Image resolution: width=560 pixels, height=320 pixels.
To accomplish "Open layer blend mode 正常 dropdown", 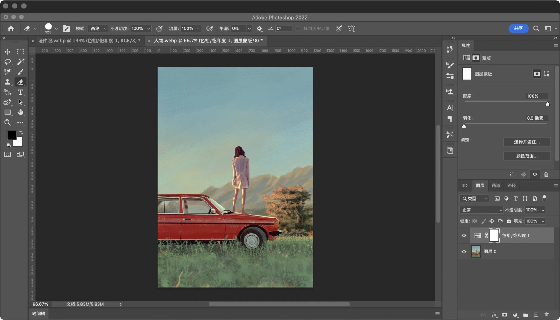I will (x=481, y=210).
